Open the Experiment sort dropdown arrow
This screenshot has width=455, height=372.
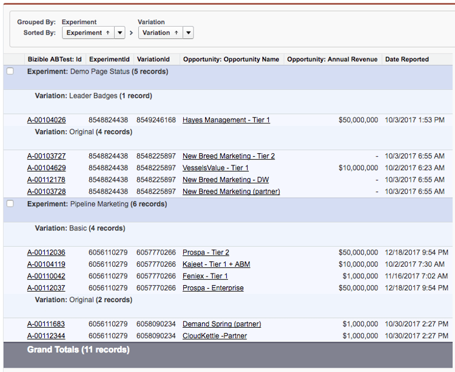coord(120,33)
